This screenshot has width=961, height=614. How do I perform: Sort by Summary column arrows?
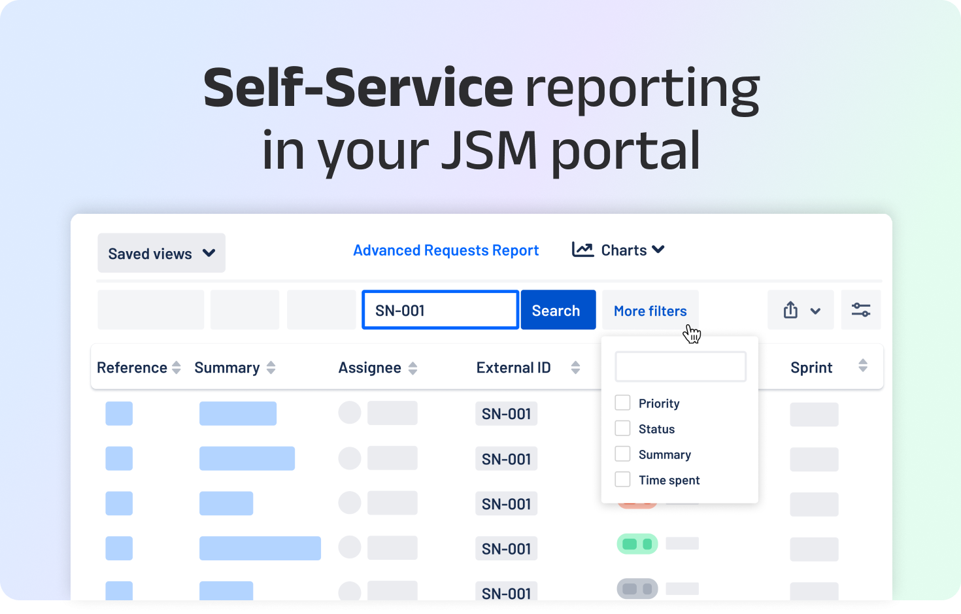271,368
